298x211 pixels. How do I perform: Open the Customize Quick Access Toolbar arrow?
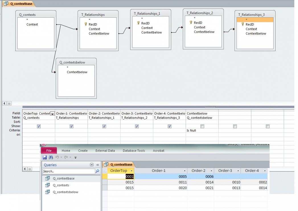75,158
